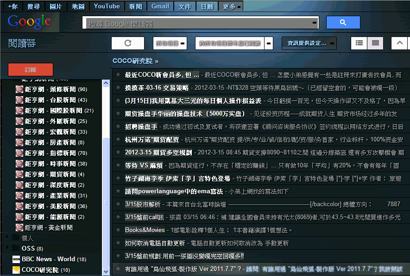Viewport: 410px width, 276px height.
Task: Open the 更多 menu in top bar
Action: (x=231, y=6)
